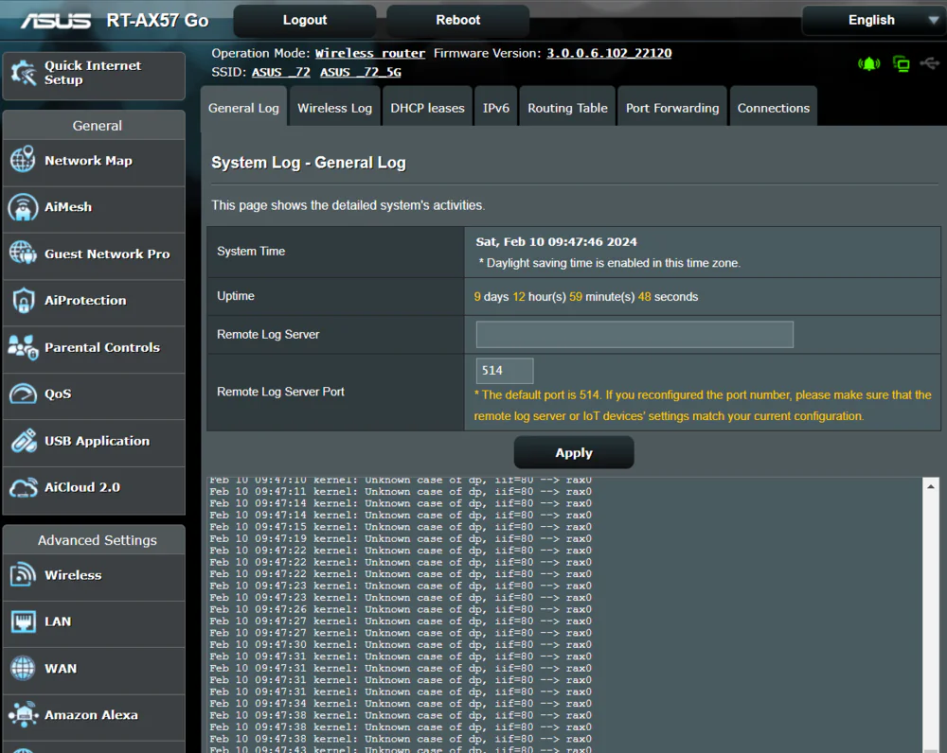Click the Reboot button
The width and height of the screenshot is (947, 753).
457,20
